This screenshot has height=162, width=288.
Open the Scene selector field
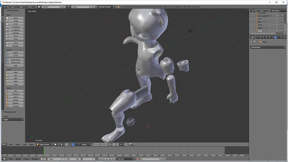(x=80, y=7)
